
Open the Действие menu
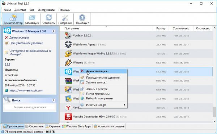tap(20, 10)
